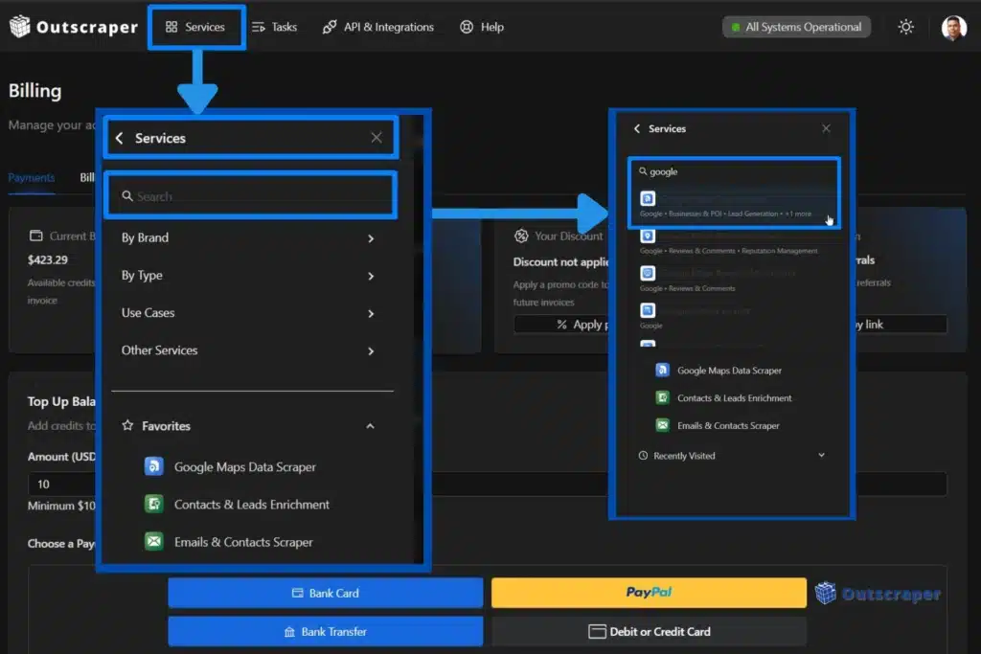Click the back arrow in Services panel

[119, 137]
